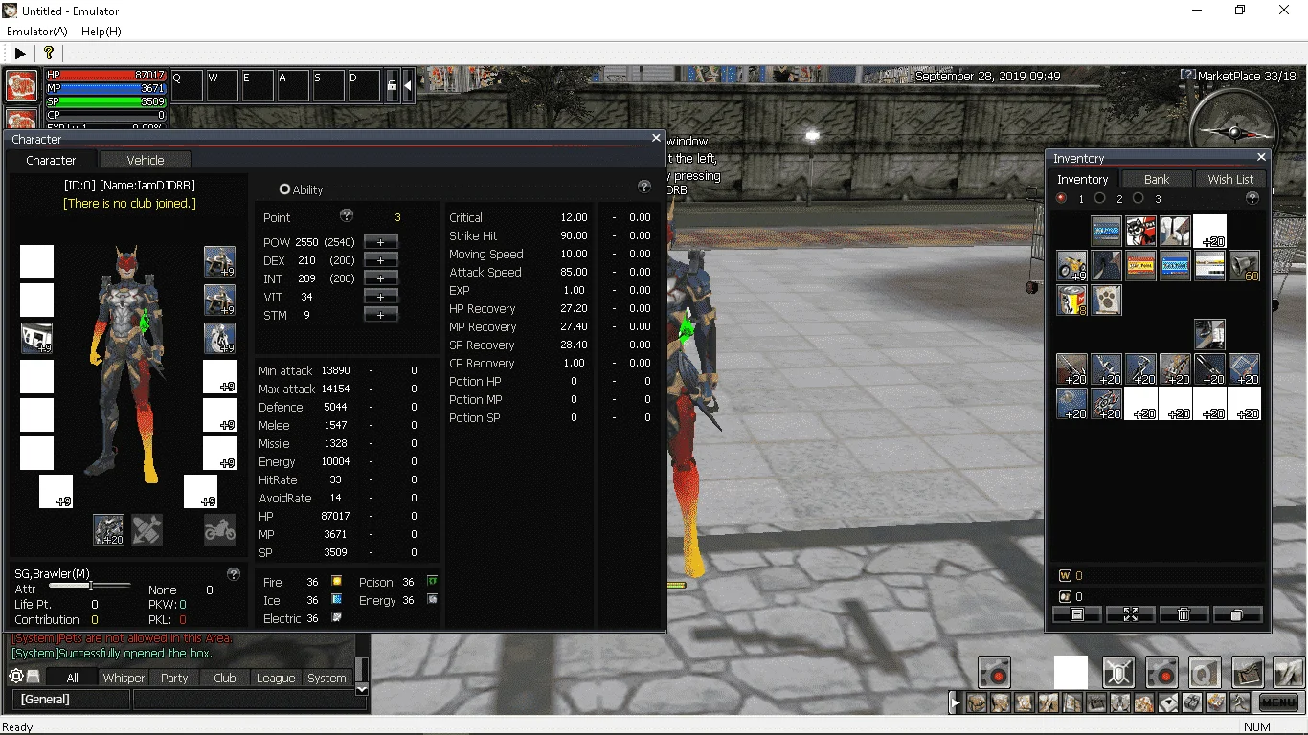The height and width of the screenshot is (735, 1308).
Task: Select the +20 weapon slot in Character window
Action: click(108, 529)
